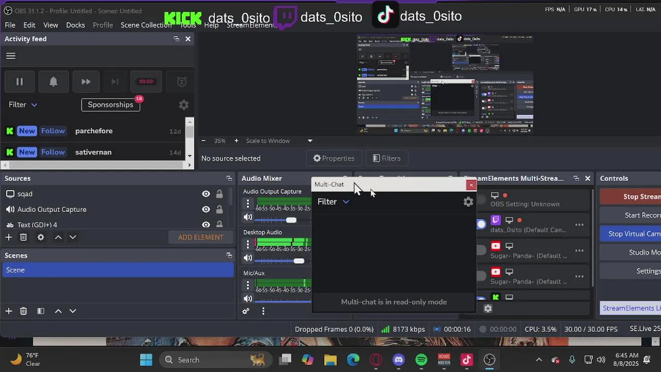661x372 pixels.
Task: Mute Audio Output Capture in mixer
Action: pyautogui.click(x=248, y=218)
